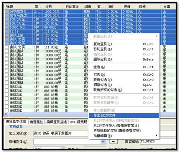Open the 编辑宝贝描述 tab
Viewport: 181px width, 154px height.
point(57,122)
